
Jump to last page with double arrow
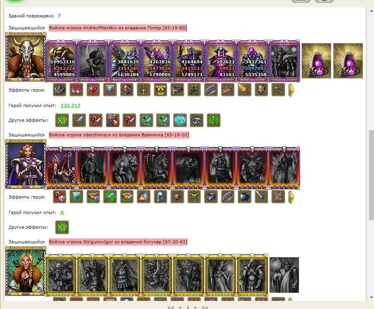tap(205, 307)
